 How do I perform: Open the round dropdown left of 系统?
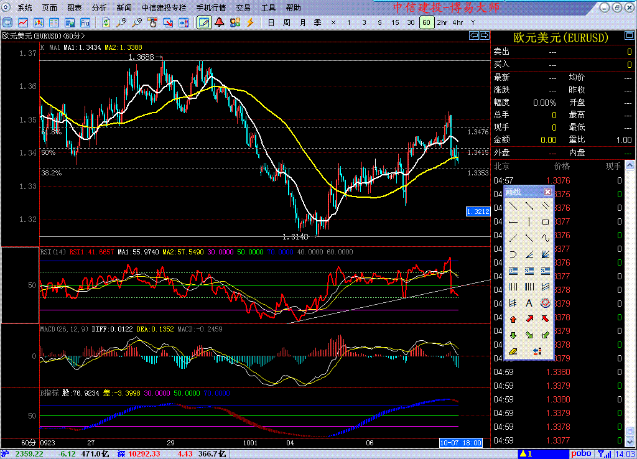7,7
